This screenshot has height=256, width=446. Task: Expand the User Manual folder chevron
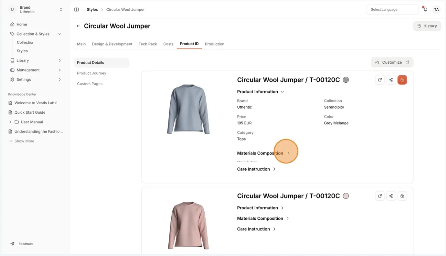[10, 122]
